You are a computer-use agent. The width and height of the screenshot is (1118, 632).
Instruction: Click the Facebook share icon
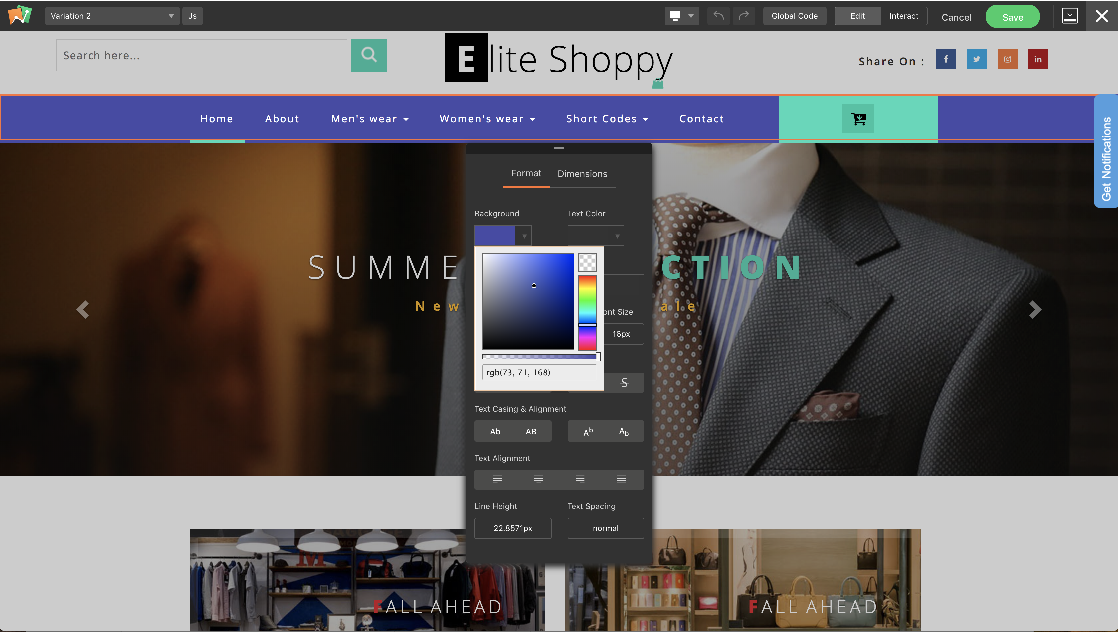946,59
